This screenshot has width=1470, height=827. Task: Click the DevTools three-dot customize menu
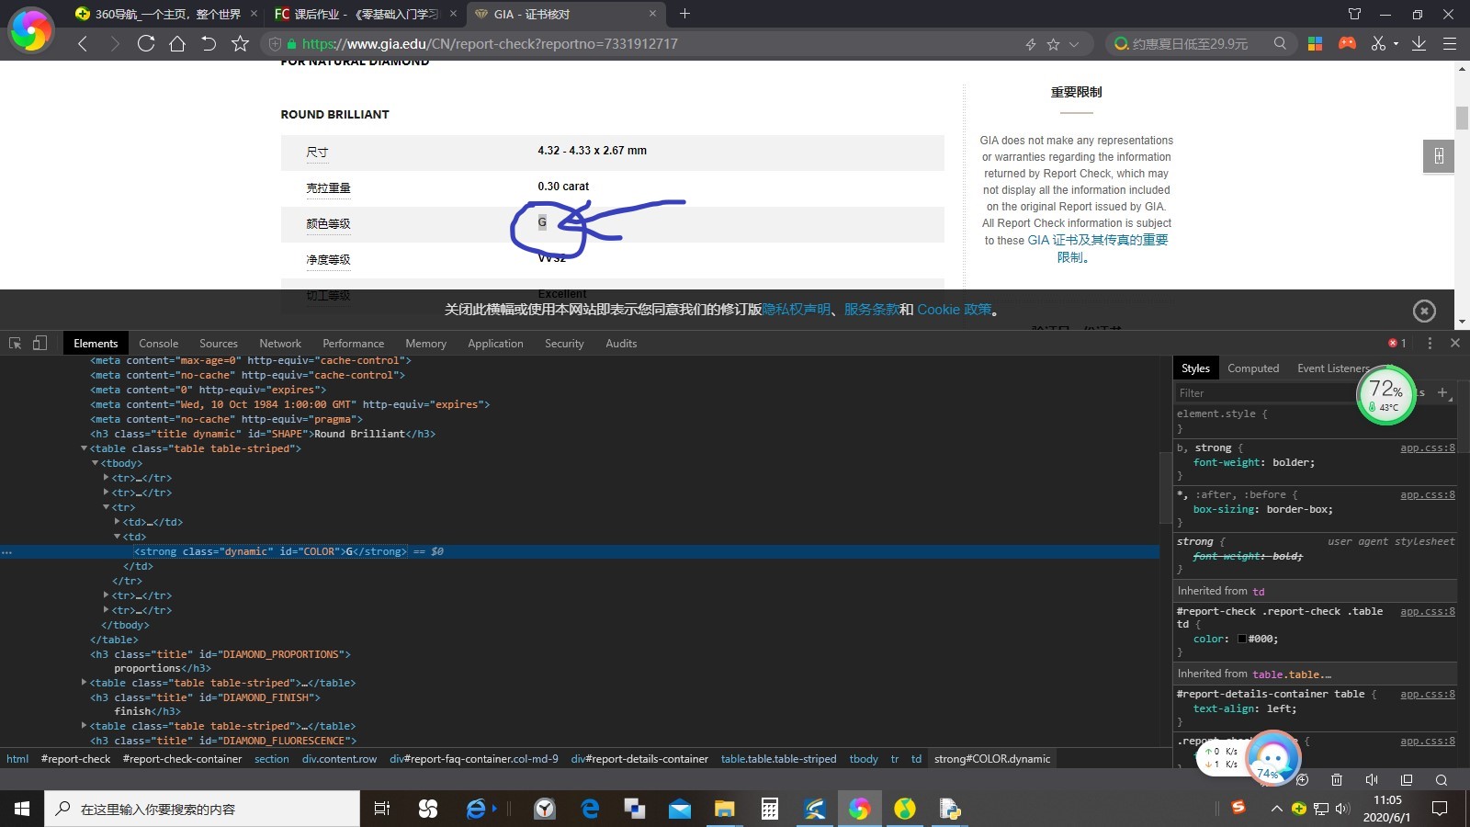[1430, 343]
